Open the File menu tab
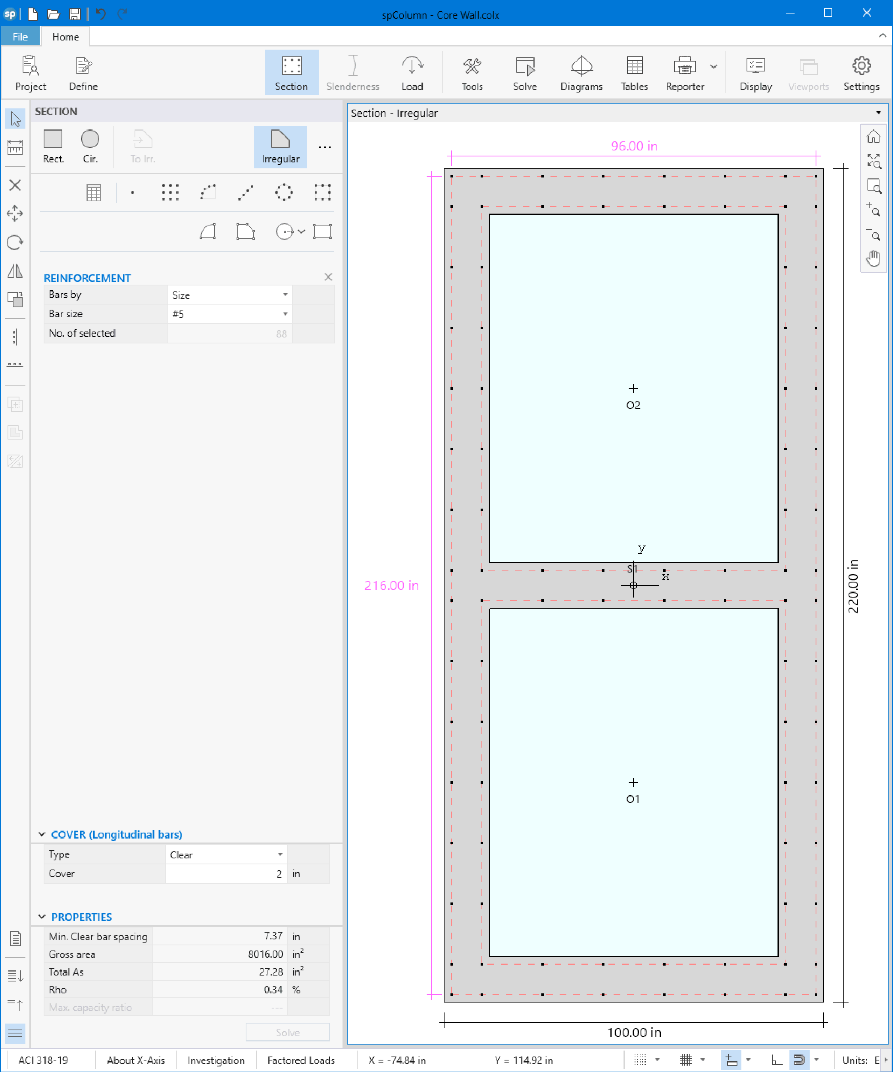The width and height of the screenshot is (893, 1072). (20, 37)
